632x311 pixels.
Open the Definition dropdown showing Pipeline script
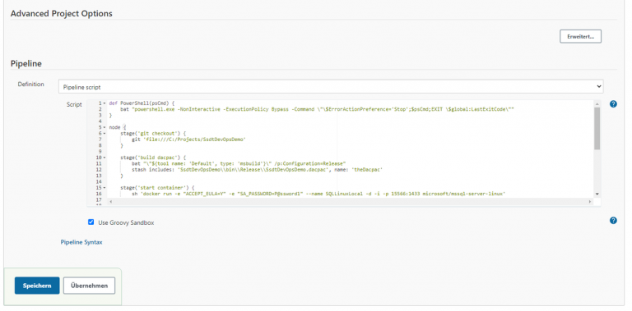pyautogui.click(x=331, y=87)
